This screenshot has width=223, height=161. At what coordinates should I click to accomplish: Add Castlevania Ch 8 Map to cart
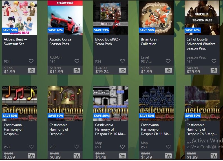214,156
